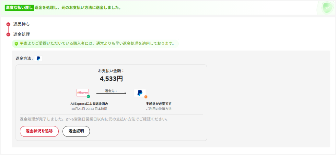The width and height of the screenshot is (336, 155).
Task: Click the AliExpressによる返金済み status text
Action: click(89, 103)
